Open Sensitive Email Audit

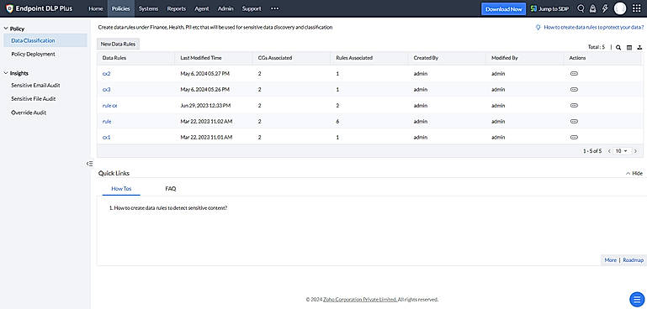(35, 86)
